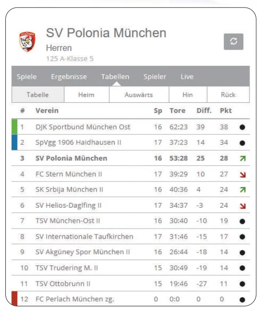The width and height of the screenshot is (259, 312).
Task: Select the Rück sub-tab
Action: pos(228,95)
